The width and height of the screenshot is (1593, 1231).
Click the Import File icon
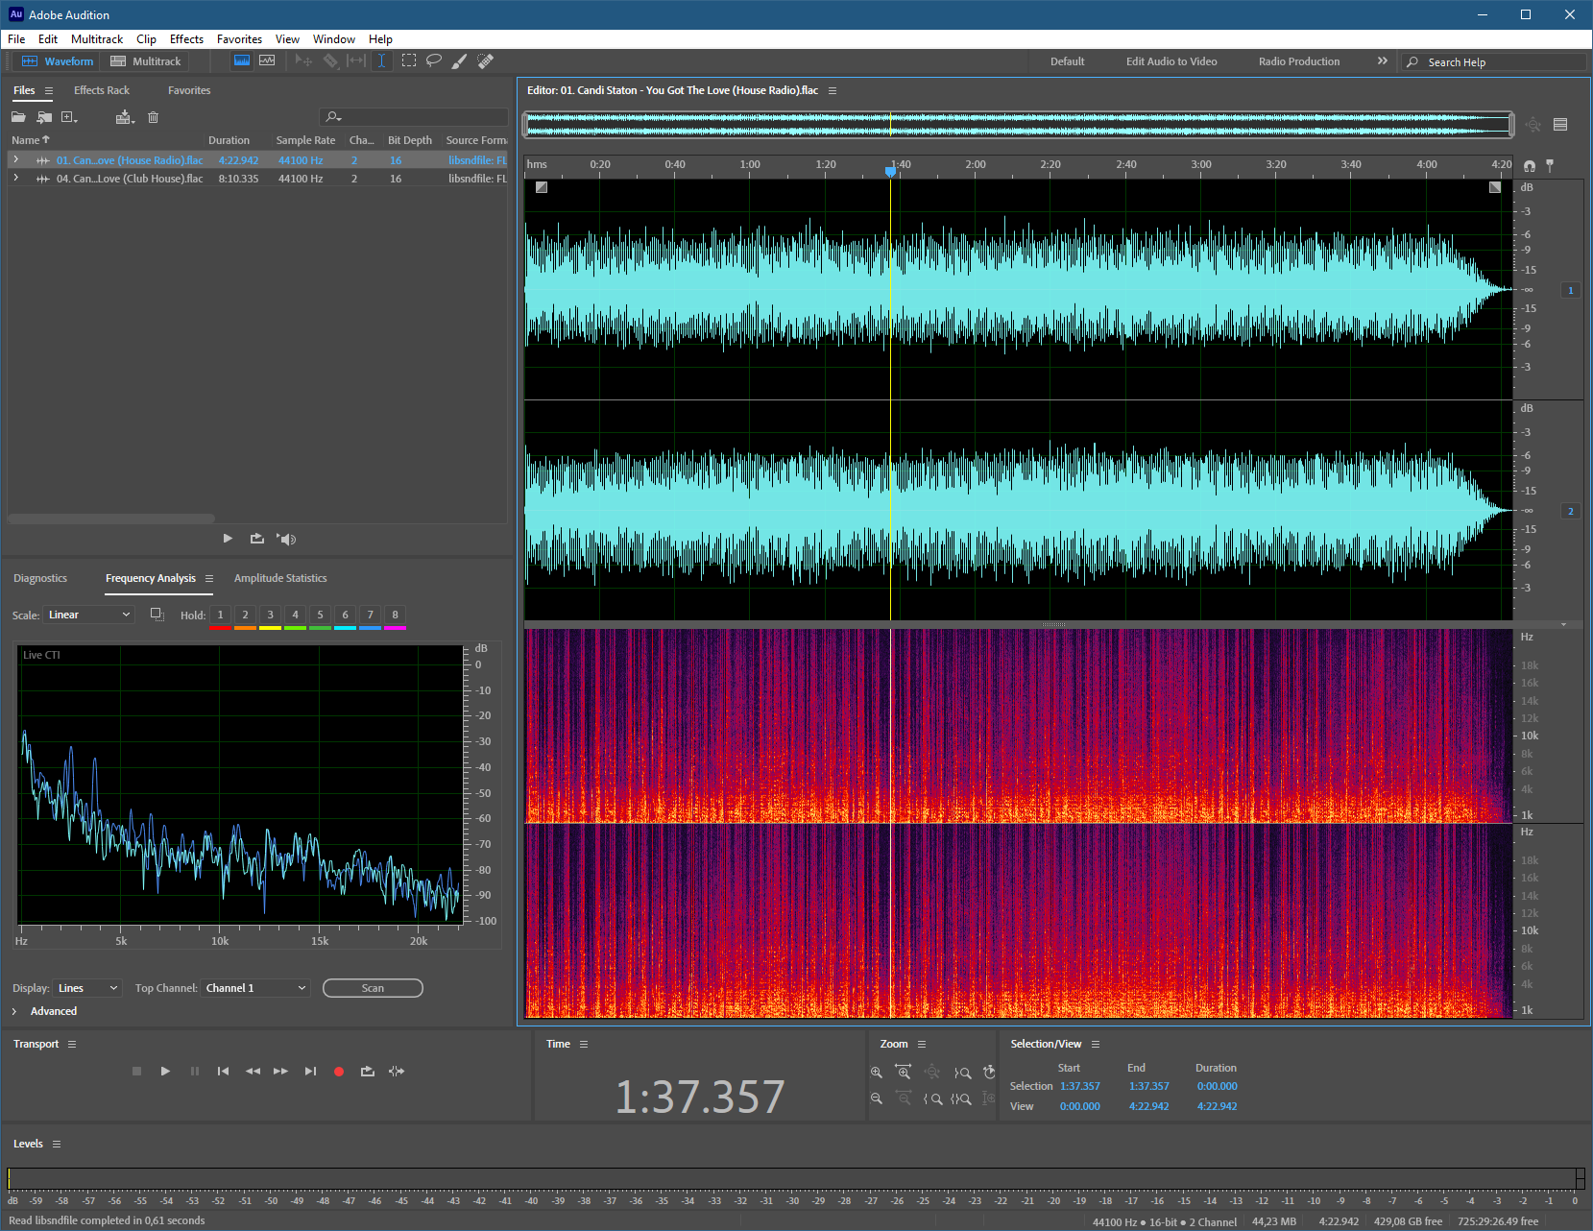tap(44, 117)
